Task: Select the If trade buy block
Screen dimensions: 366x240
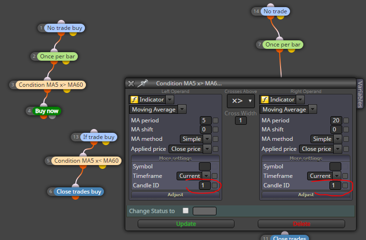Action: 99,137
